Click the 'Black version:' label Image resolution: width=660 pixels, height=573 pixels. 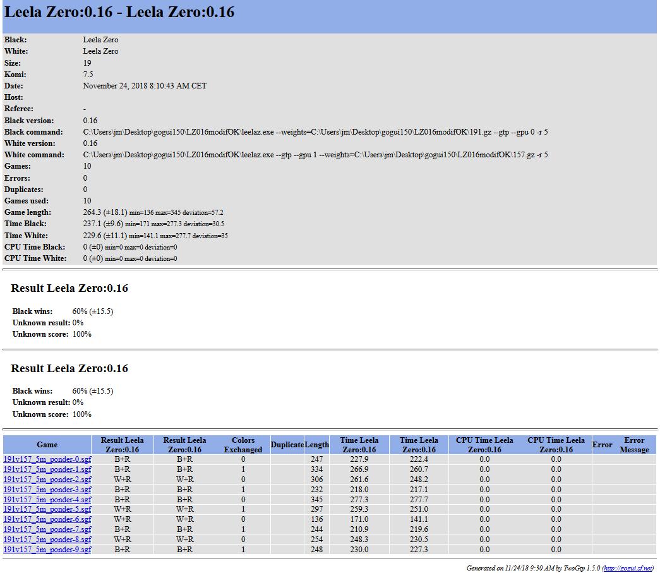click(x=29, y=121)
